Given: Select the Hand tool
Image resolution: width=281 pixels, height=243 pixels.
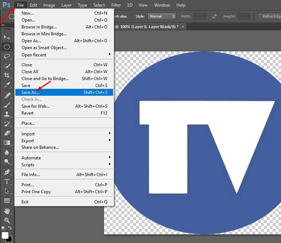Looking at the screenshot, I should [7, 211].
